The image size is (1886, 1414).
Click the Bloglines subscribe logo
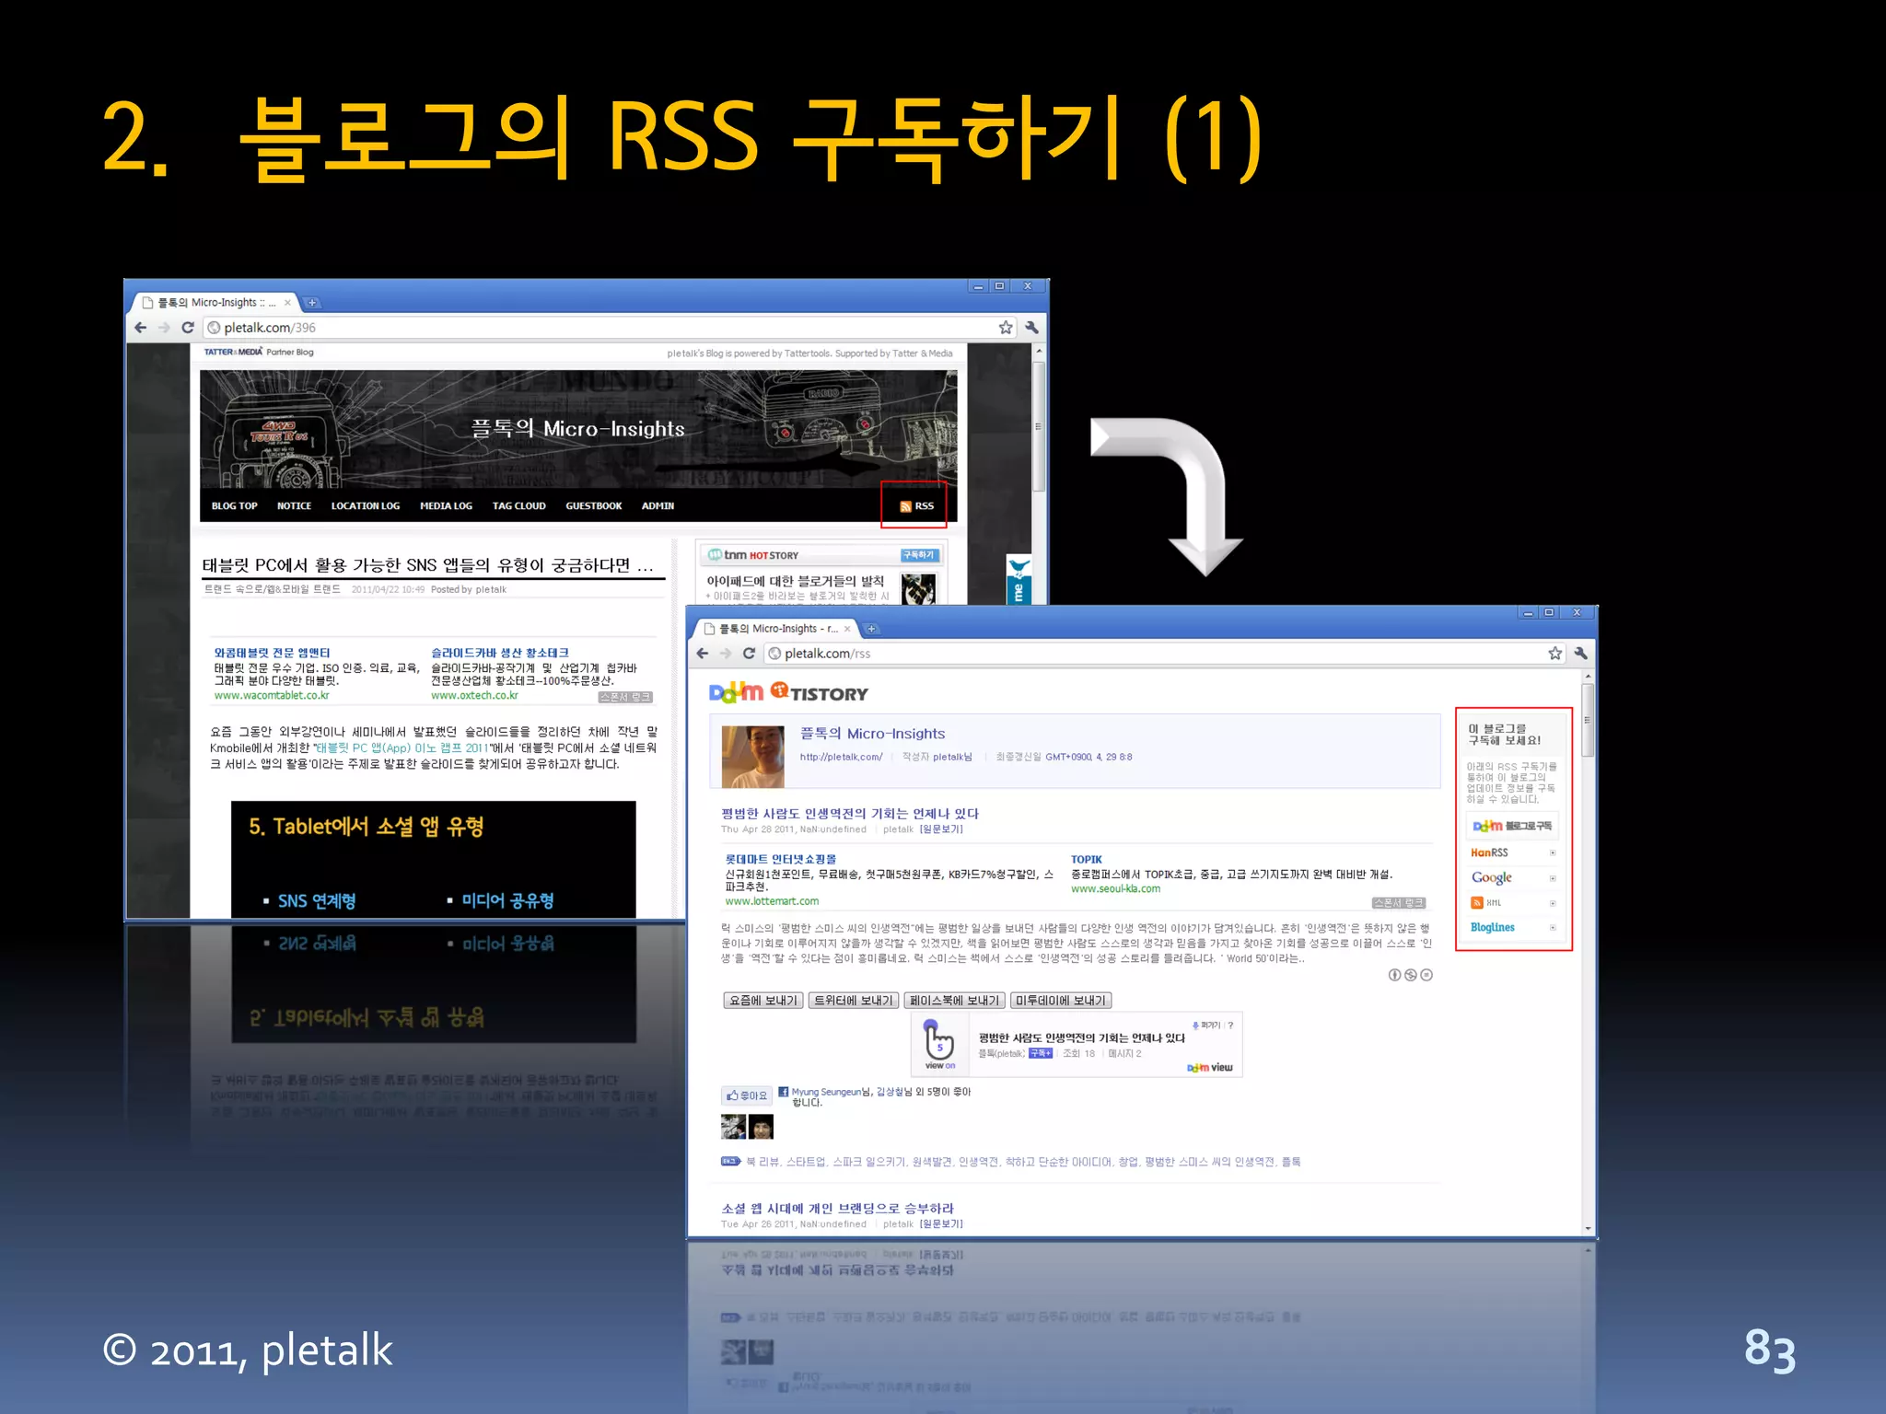pos(1492,928)
